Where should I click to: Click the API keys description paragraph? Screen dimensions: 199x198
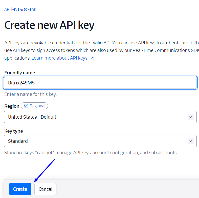point(101,50)
